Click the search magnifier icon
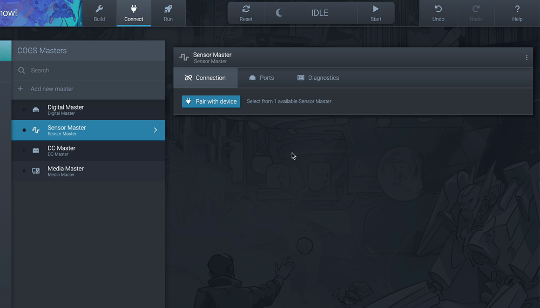 (22, 70)
